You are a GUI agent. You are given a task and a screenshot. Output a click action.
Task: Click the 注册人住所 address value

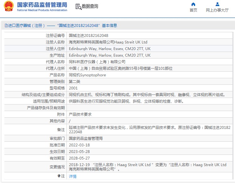coord(110,49)
